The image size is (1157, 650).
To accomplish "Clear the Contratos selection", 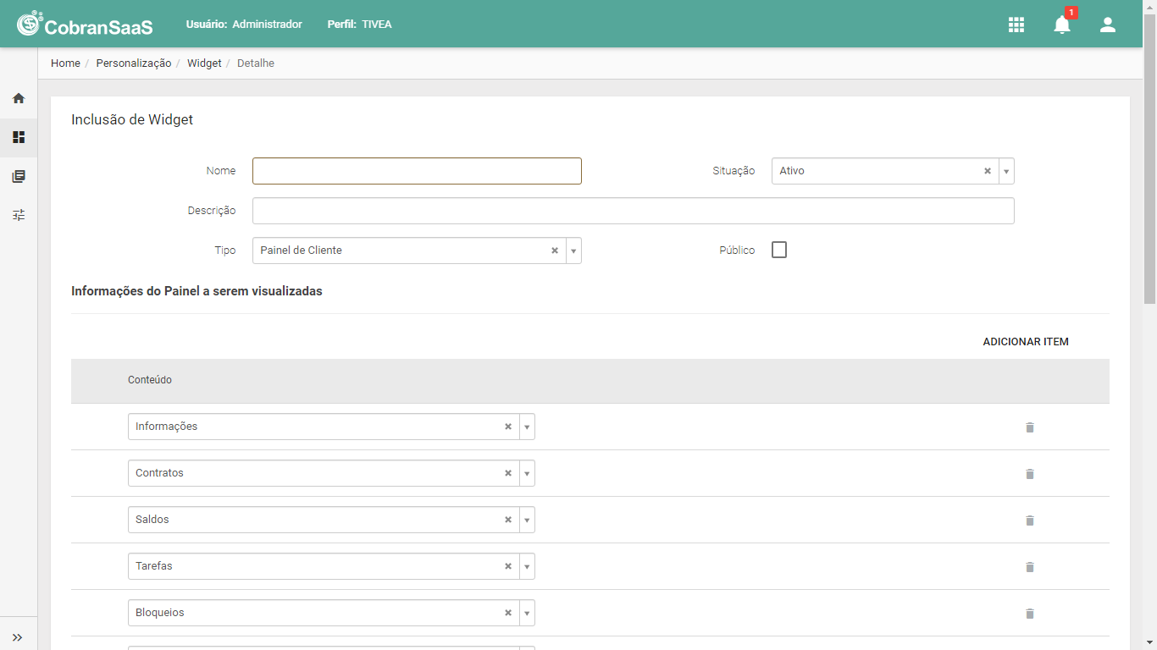I will tap(508, 473).
